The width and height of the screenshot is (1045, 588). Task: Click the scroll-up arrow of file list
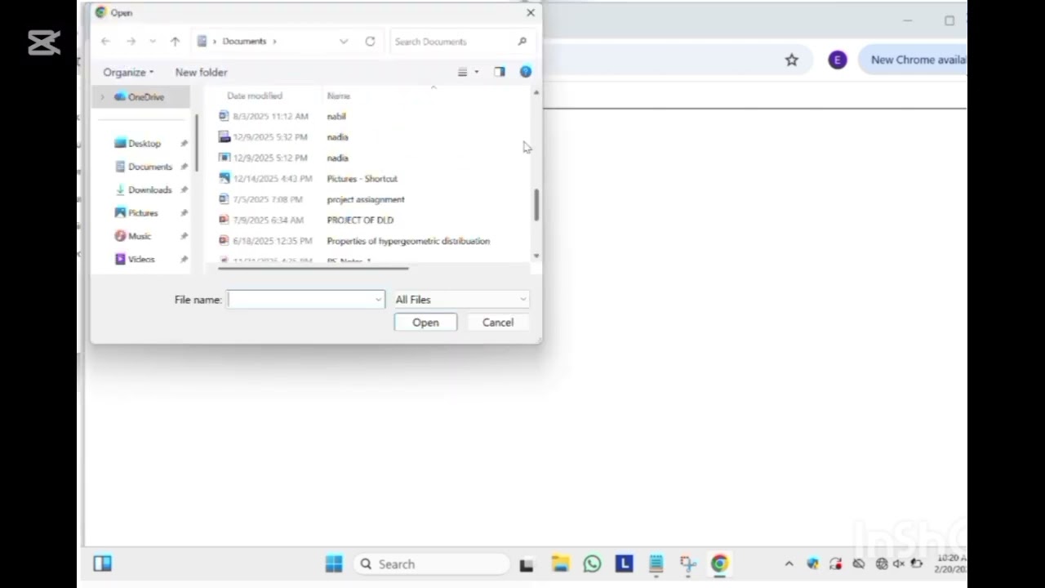[536, 92]
